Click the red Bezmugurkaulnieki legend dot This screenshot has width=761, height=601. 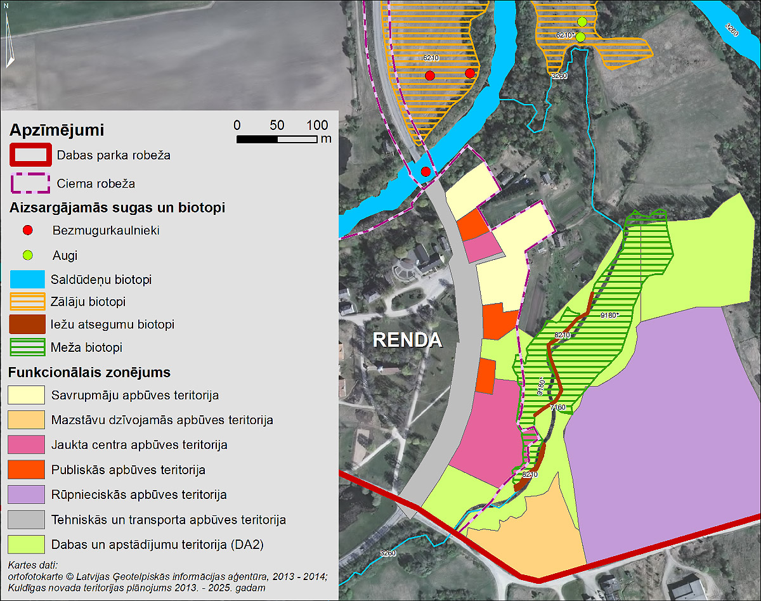click(27, 230)
